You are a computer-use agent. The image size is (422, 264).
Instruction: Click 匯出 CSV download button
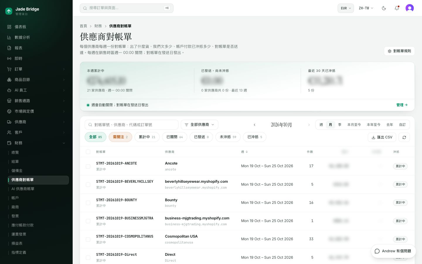[x=382, y=137]
